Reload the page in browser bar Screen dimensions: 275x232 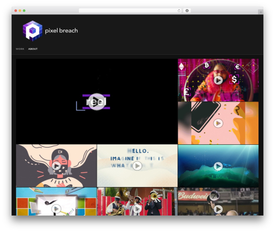[179, 11]
